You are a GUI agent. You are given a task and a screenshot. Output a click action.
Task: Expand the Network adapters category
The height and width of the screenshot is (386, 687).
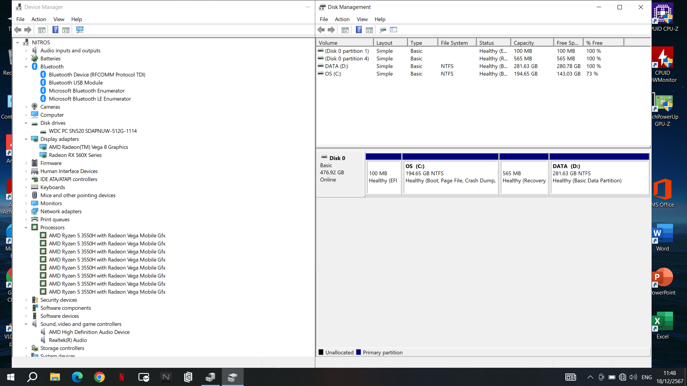pos(26,212)
